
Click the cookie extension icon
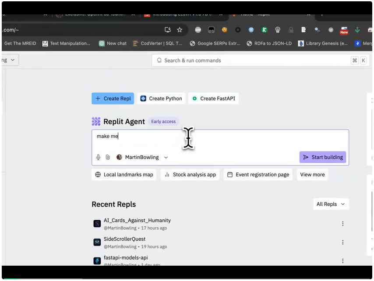coord(225,30)
